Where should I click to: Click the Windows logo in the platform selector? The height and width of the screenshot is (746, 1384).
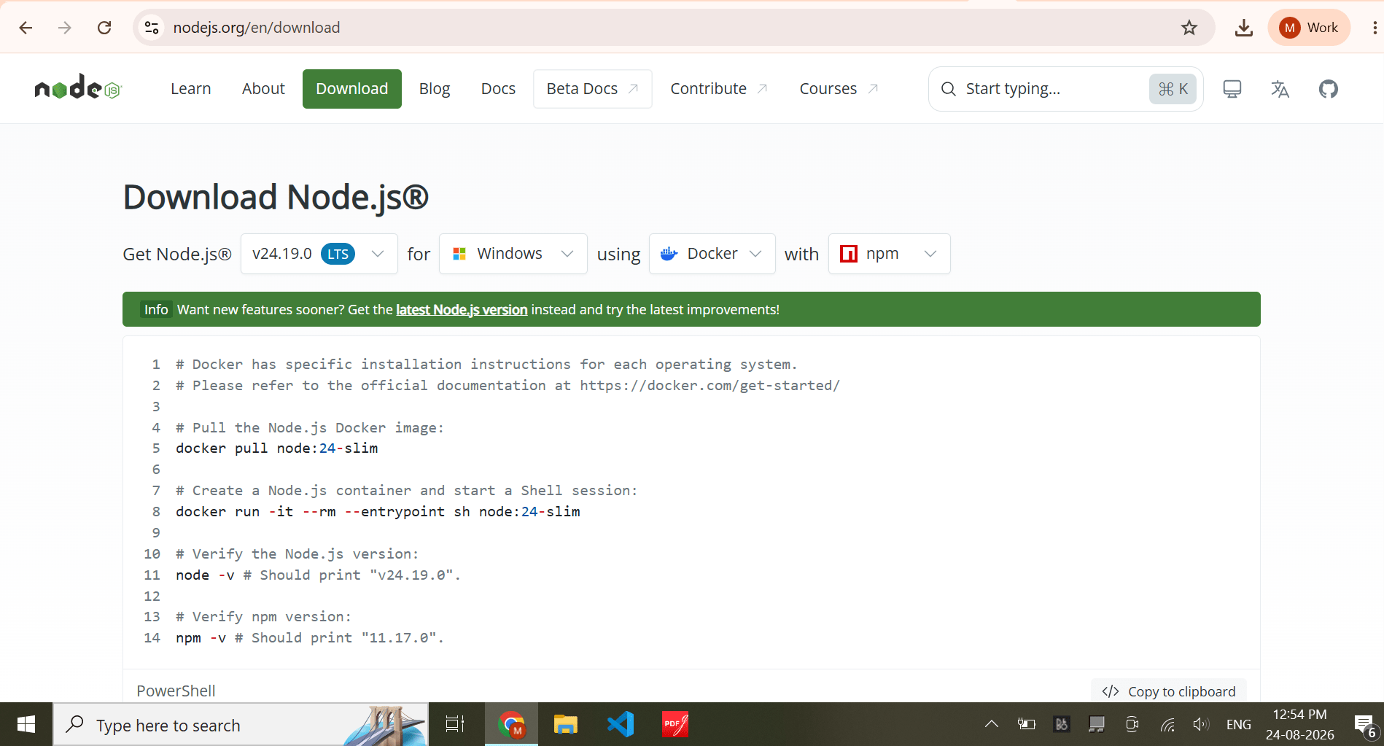(459, 254)
